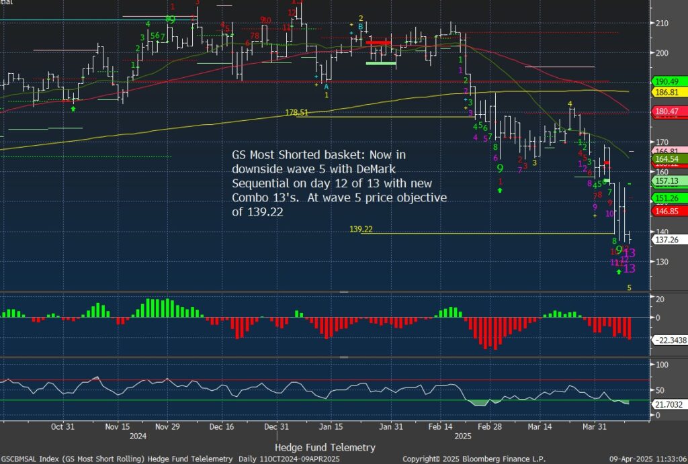Click the Bloomberg Finance L.P. copyright text
This screenshot has width=688, height=464.
pyautogui.click(x=474, y=459)
